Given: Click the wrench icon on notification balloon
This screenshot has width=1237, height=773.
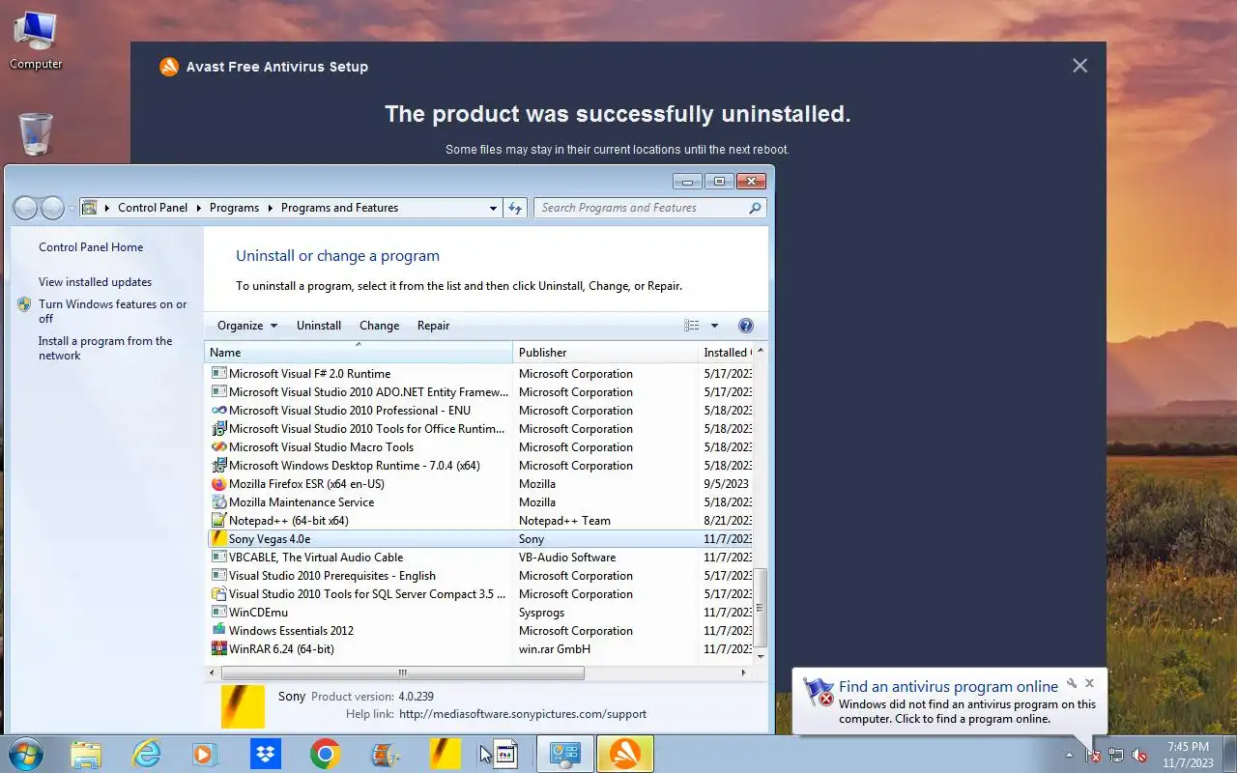Looking at the screenshot, I should 1072,683.
